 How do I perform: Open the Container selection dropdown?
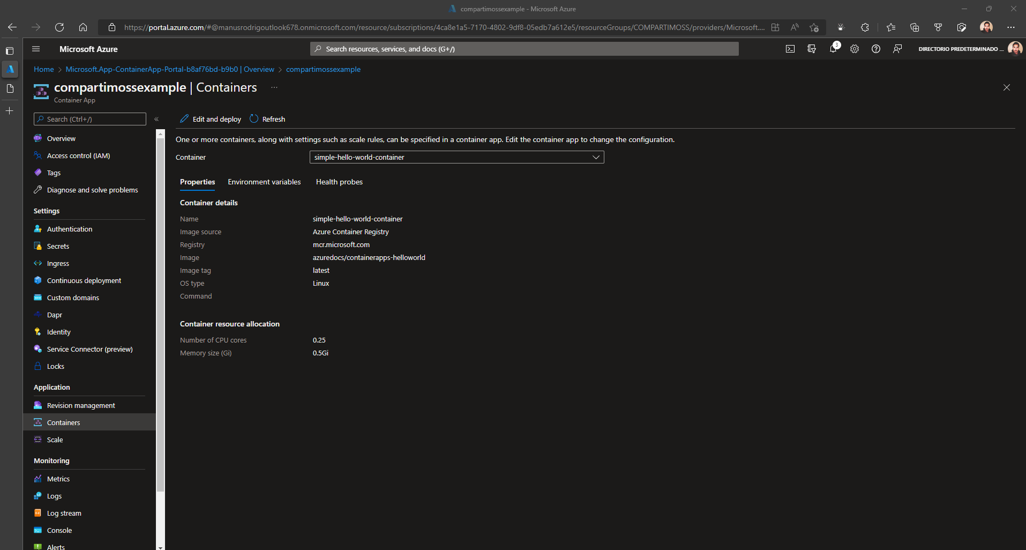595,157
